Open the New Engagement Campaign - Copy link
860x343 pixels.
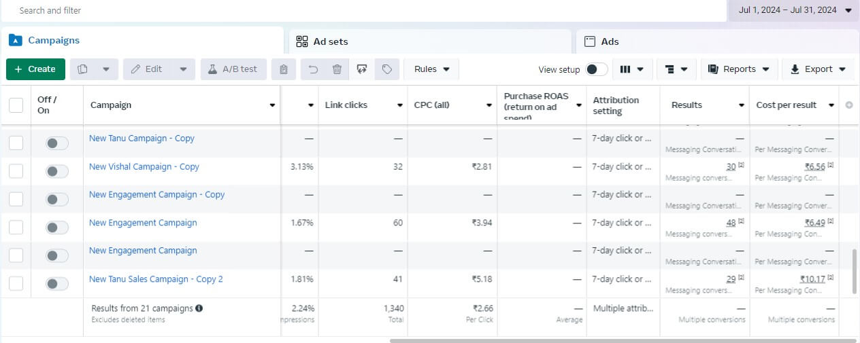pyautogui.click(x=156, y=195)
